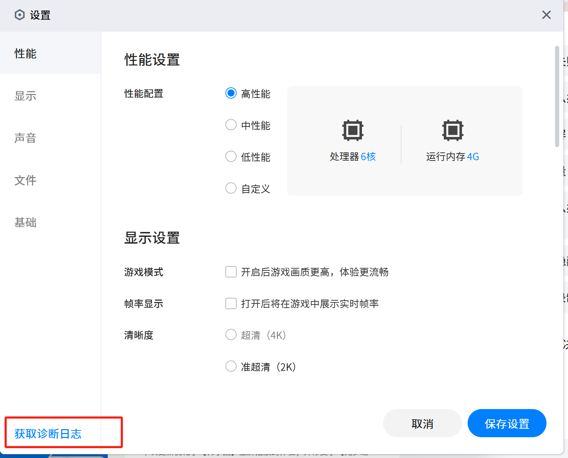Switch to the 基础 sidebar tab
The image size is (568, 458).
(x=50, y=222)
